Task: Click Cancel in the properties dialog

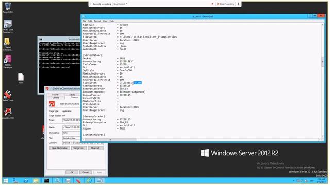Action: pyautogui.click(x=86, y=172)
